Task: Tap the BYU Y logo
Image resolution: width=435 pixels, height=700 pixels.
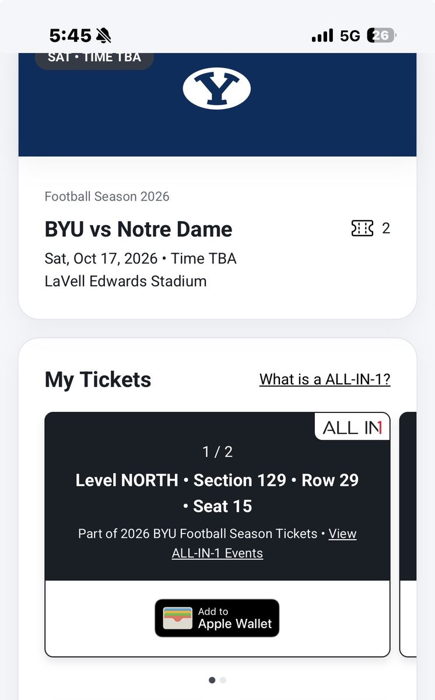Action: tap(217, 89)
